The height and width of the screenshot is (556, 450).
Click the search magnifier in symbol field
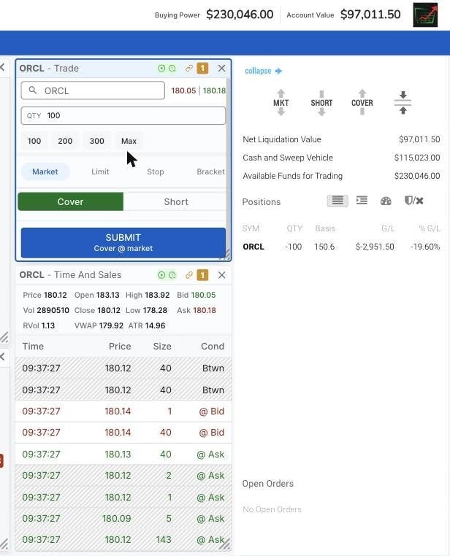tap(33, 90)
